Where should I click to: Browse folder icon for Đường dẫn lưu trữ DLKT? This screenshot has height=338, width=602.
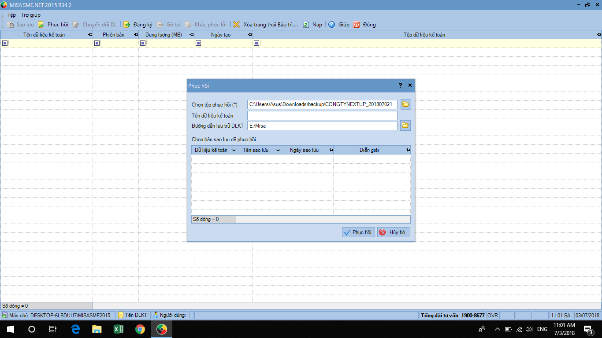(405, 125)
